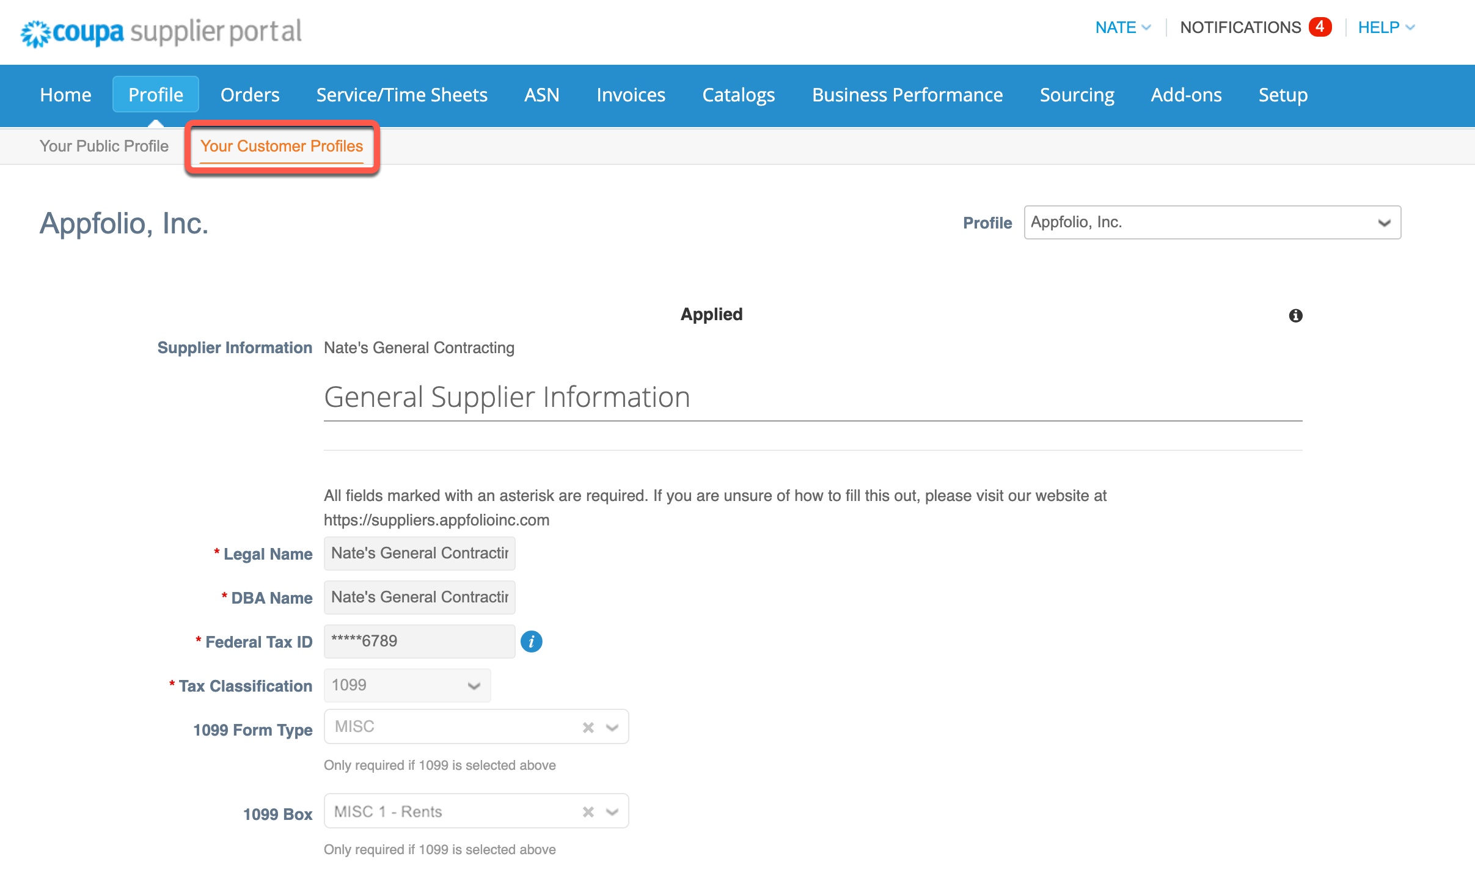Clear the 1099 Box selection with X
1475x881 pixels.
coord(588,811)
